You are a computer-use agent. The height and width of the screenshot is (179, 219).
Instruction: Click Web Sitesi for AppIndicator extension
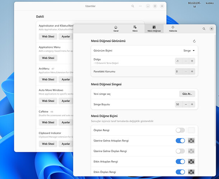point(48,37)
